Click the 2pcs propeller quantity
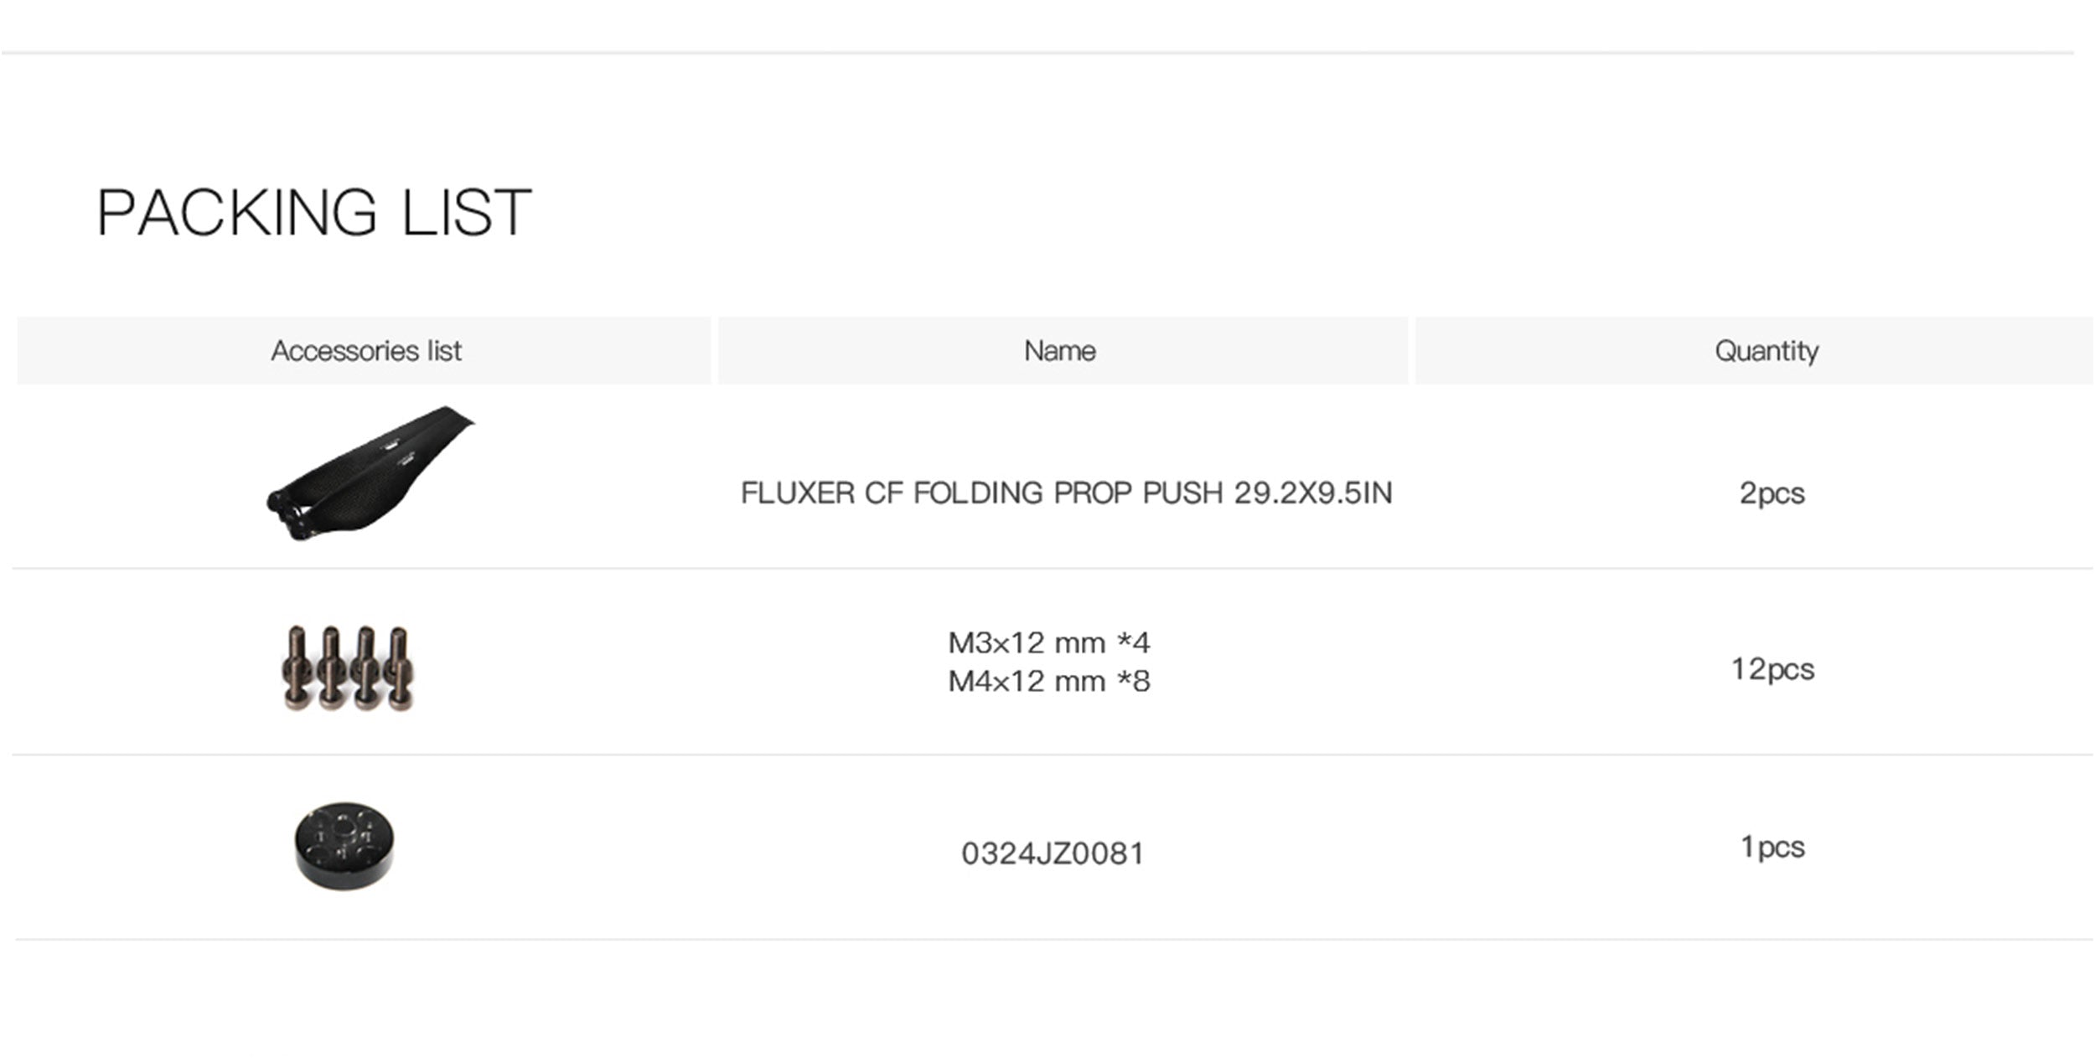 1772,493
